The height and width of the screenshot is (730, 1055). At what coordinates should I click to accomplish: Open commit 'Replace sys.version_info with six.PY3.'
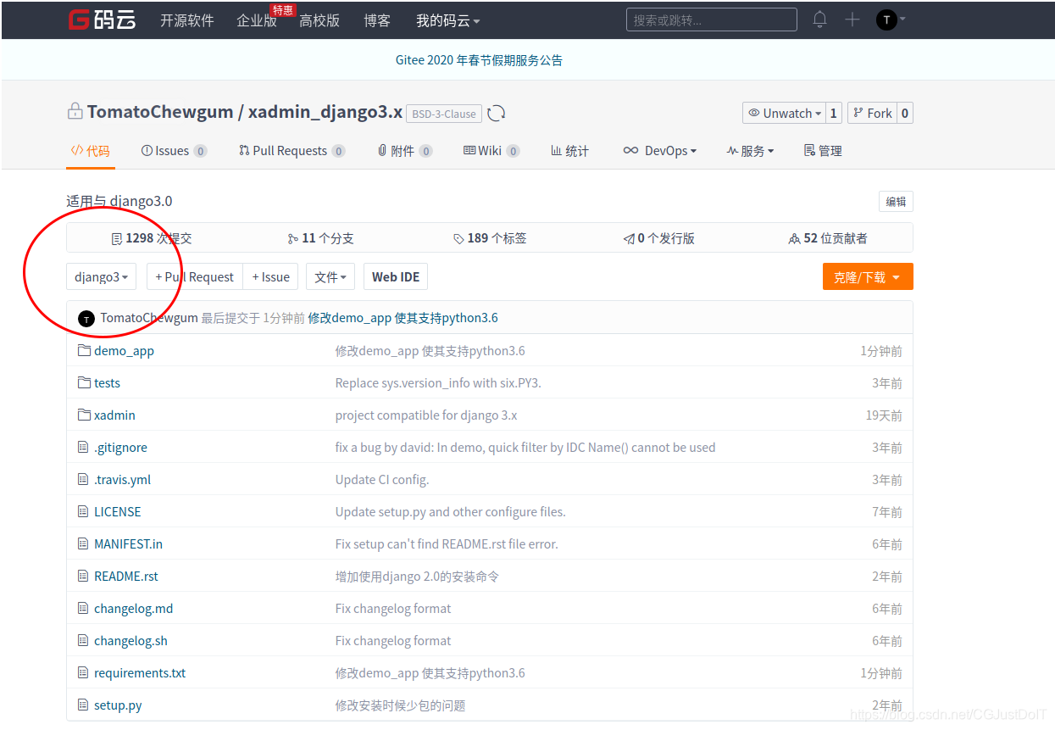438,382
